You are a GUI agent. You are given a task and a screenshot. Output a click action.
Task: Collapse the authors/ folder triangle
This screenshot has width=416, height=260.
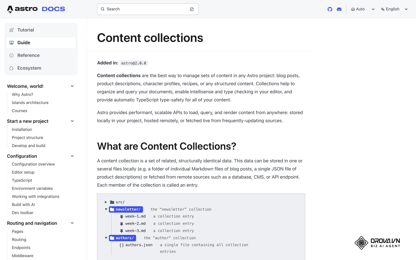pos(106,238)
